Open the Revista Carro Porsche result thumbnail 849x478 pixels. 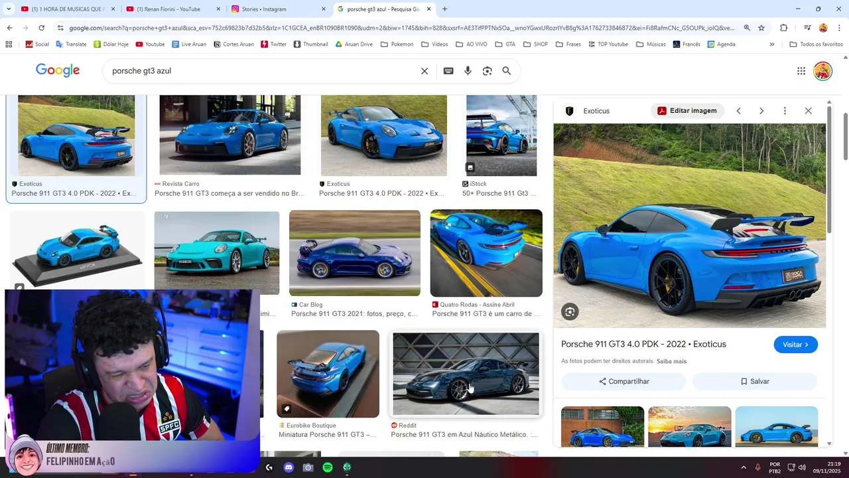tap(229, 135)
